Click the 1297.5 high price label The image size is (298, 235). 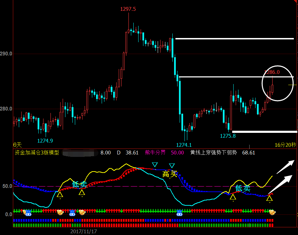(128, 9)
